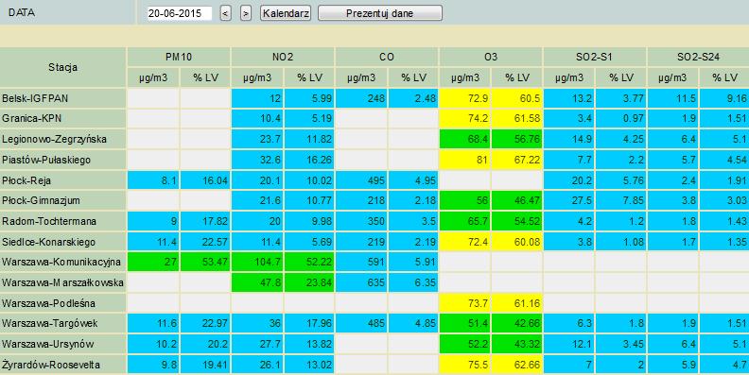Click the SO2-S1 column header
Screen dimensions: 749x375
(595, 58)
